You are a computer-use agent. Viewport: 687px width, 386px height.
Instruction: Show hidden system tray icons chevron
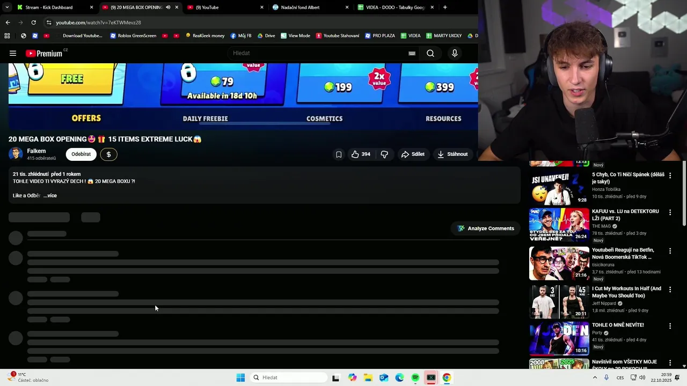(x=595, y=377)
